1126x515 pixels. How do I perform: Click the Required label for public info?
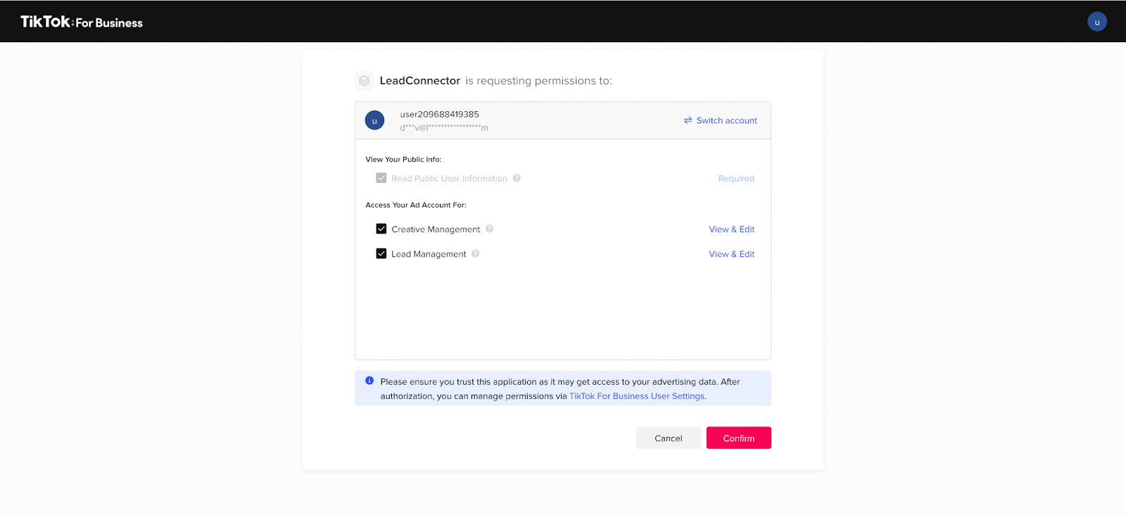pos(736,179)
